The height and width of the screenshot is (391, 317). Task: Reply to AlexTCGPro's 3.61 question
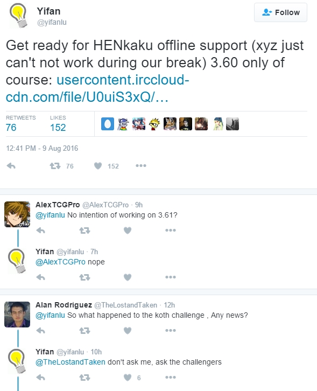click(40, 231)
